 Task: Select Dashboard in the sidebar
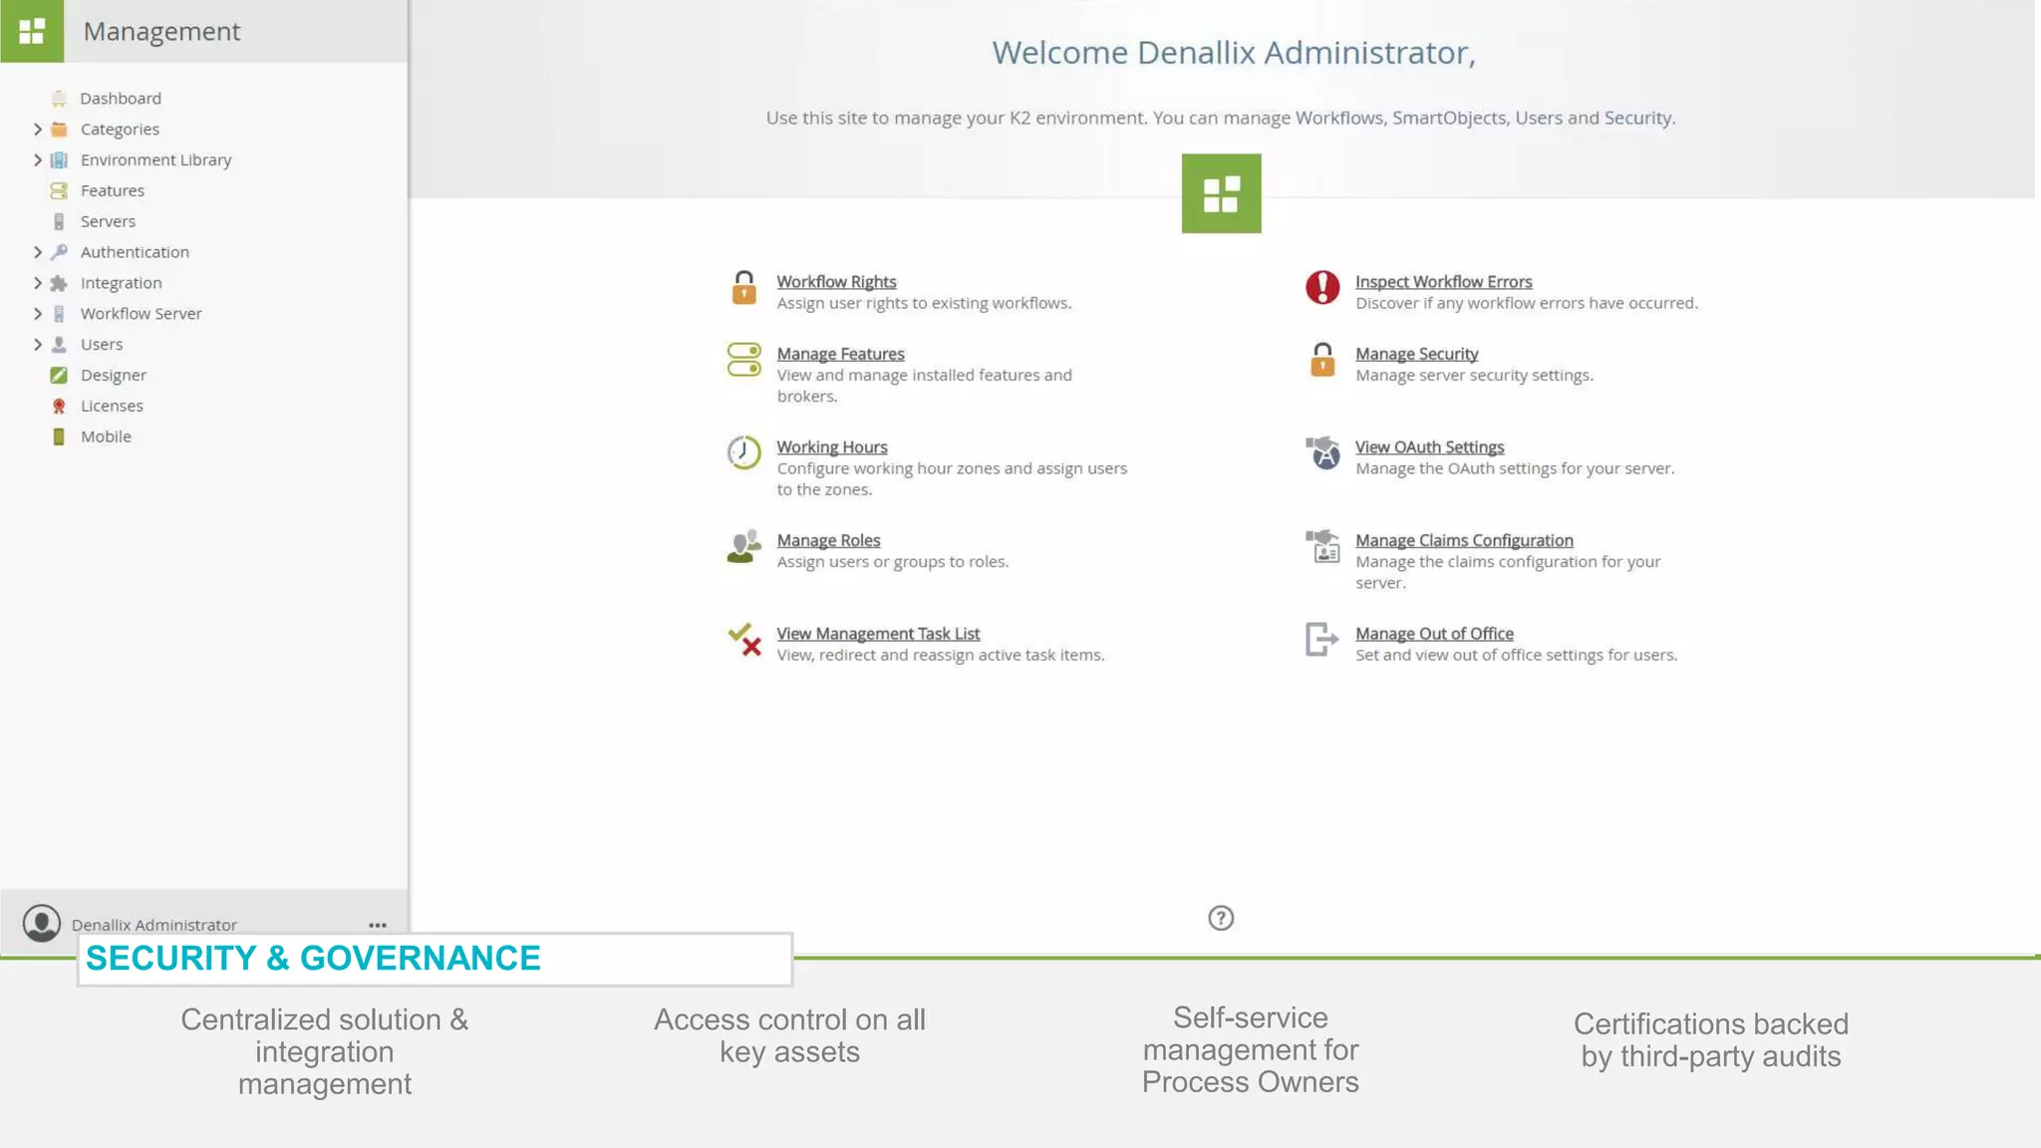[x=121, y=99]
